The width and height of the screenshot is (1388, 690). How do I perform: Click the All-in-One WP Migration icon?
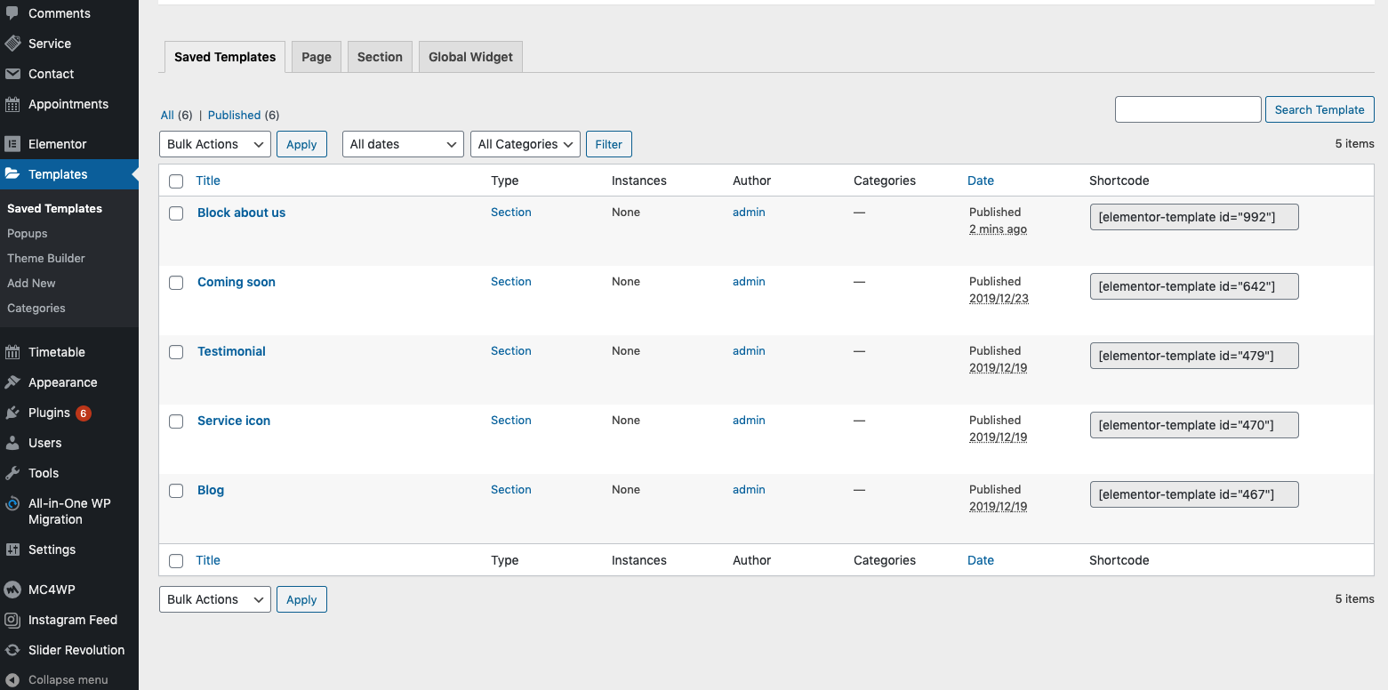(x=12, y=503)
